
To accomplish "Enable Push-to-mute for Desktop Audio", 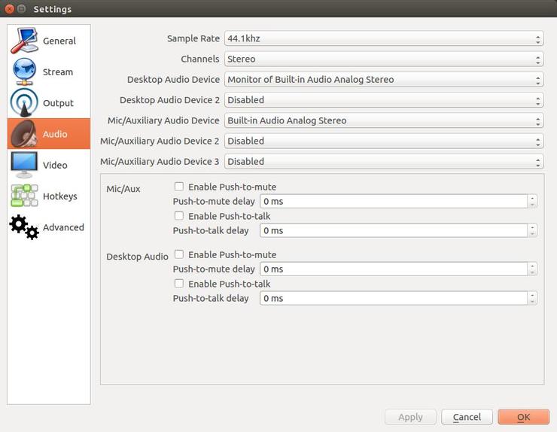I will (x=179, y=254).
